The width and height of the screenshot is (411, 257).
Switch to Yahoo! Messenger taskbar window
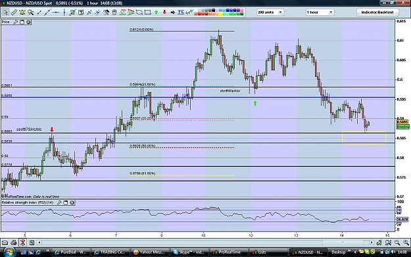(150, 252)
